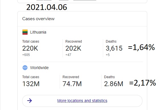Click the Deaths label under Lithuania
This screenshot has height=110, width=166.
click(111, 41)
